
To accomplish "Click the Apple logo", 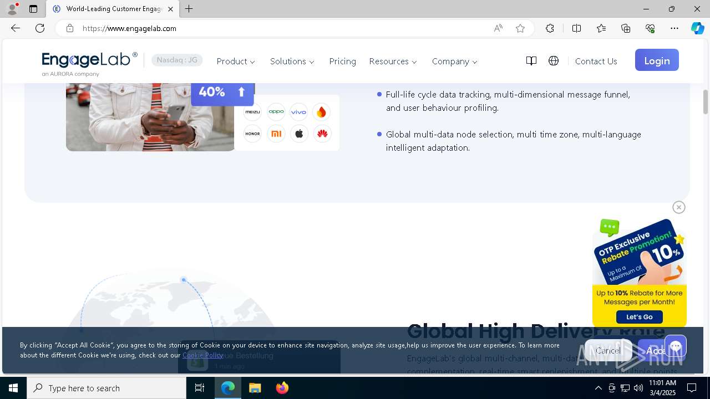I will click(x=299, y=134).
